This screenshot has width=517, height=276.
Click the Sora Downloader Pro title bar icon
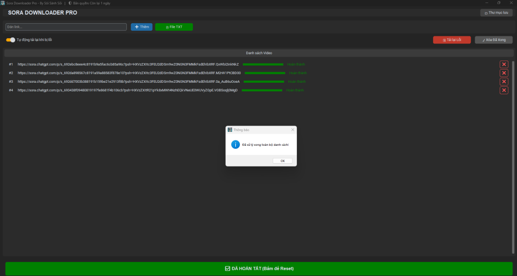(x=3, y=3)
